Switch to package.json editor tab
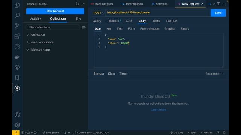 [102, 4]
